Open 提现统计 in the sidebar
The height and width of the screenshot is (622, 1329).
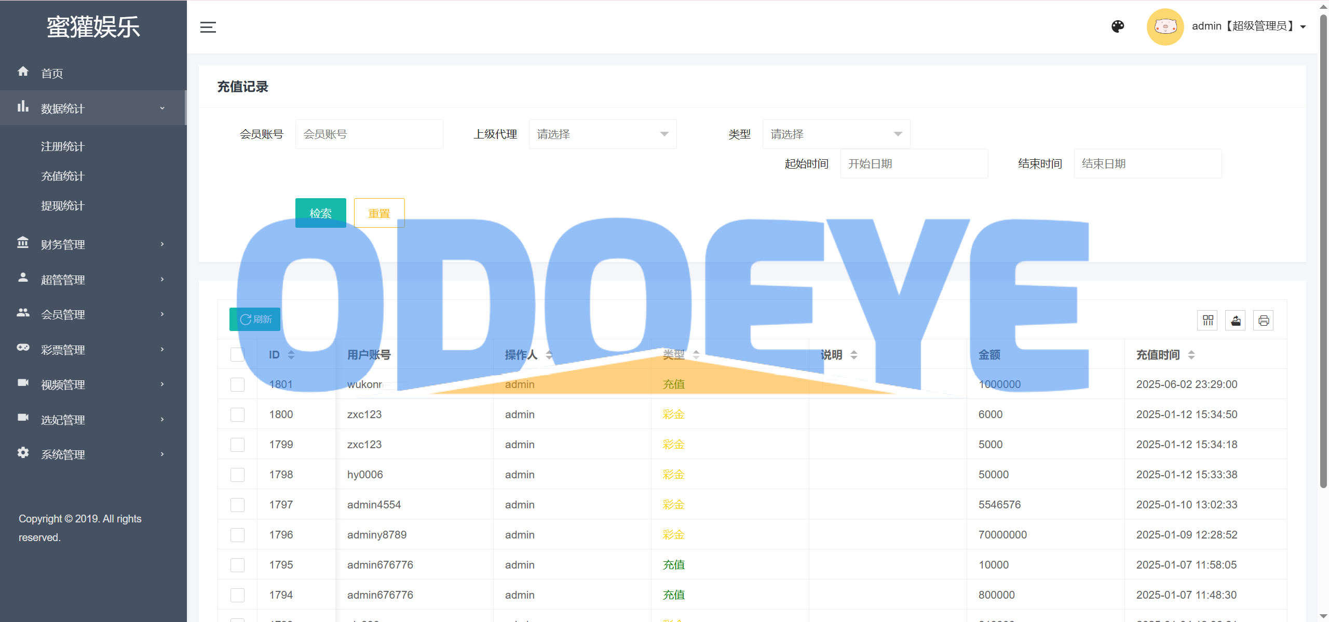point(63,206)
